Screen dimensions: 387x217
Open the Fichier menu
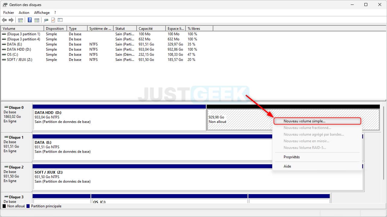point(9,13)
